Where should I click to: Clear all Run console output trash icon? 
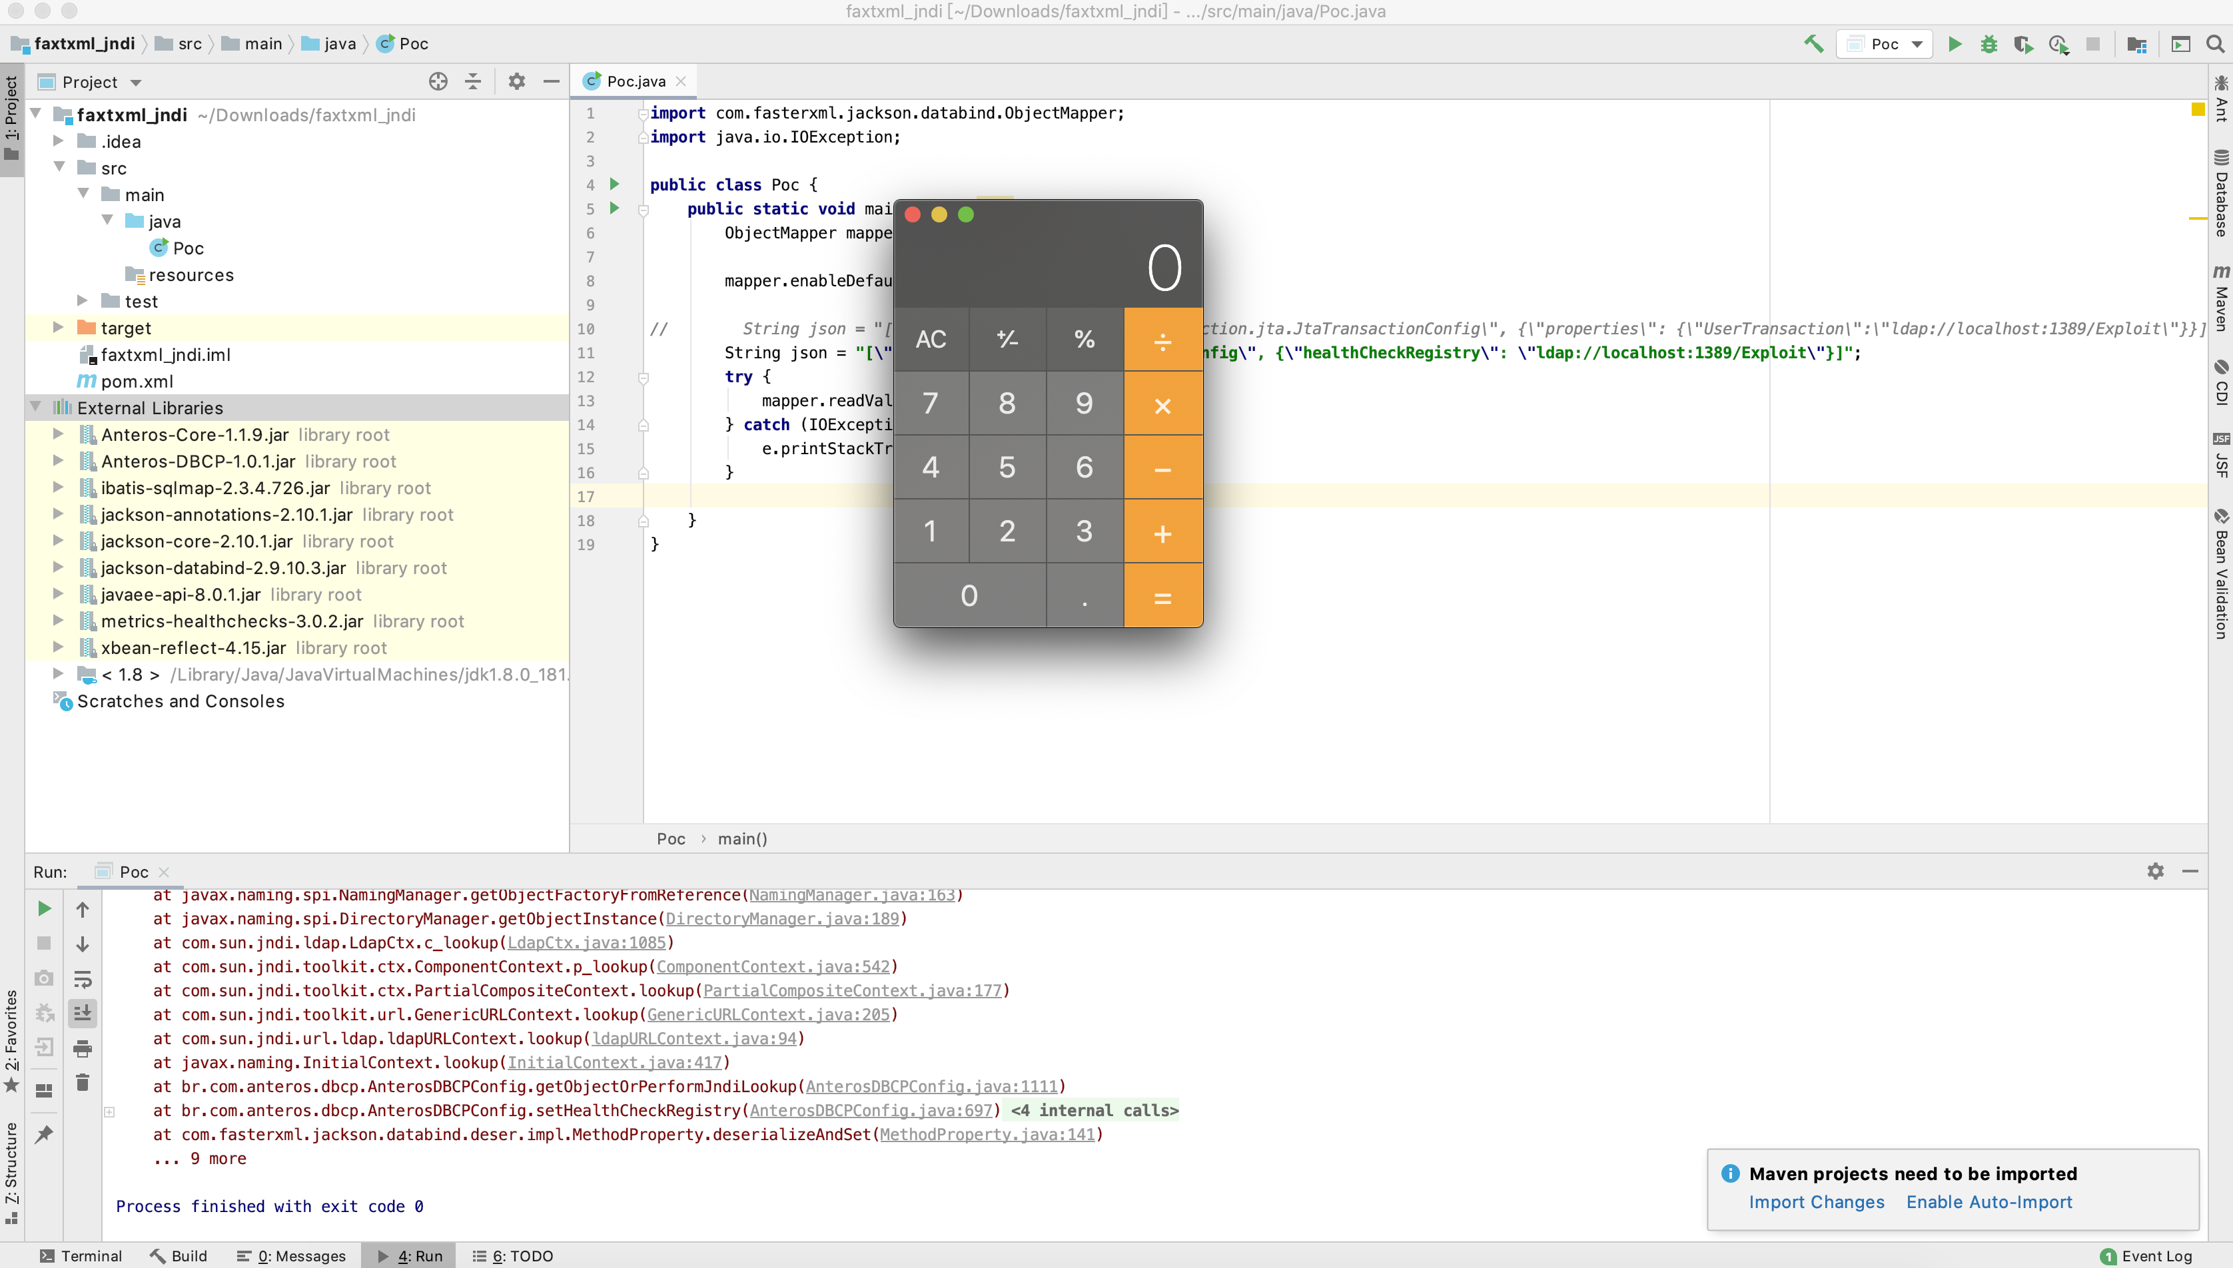coord(83,1082)
